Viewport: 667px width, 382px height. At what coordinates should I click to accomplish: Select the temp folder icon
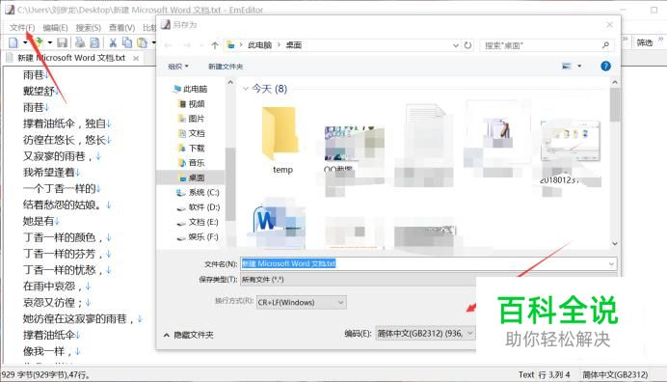pos(280,134)
